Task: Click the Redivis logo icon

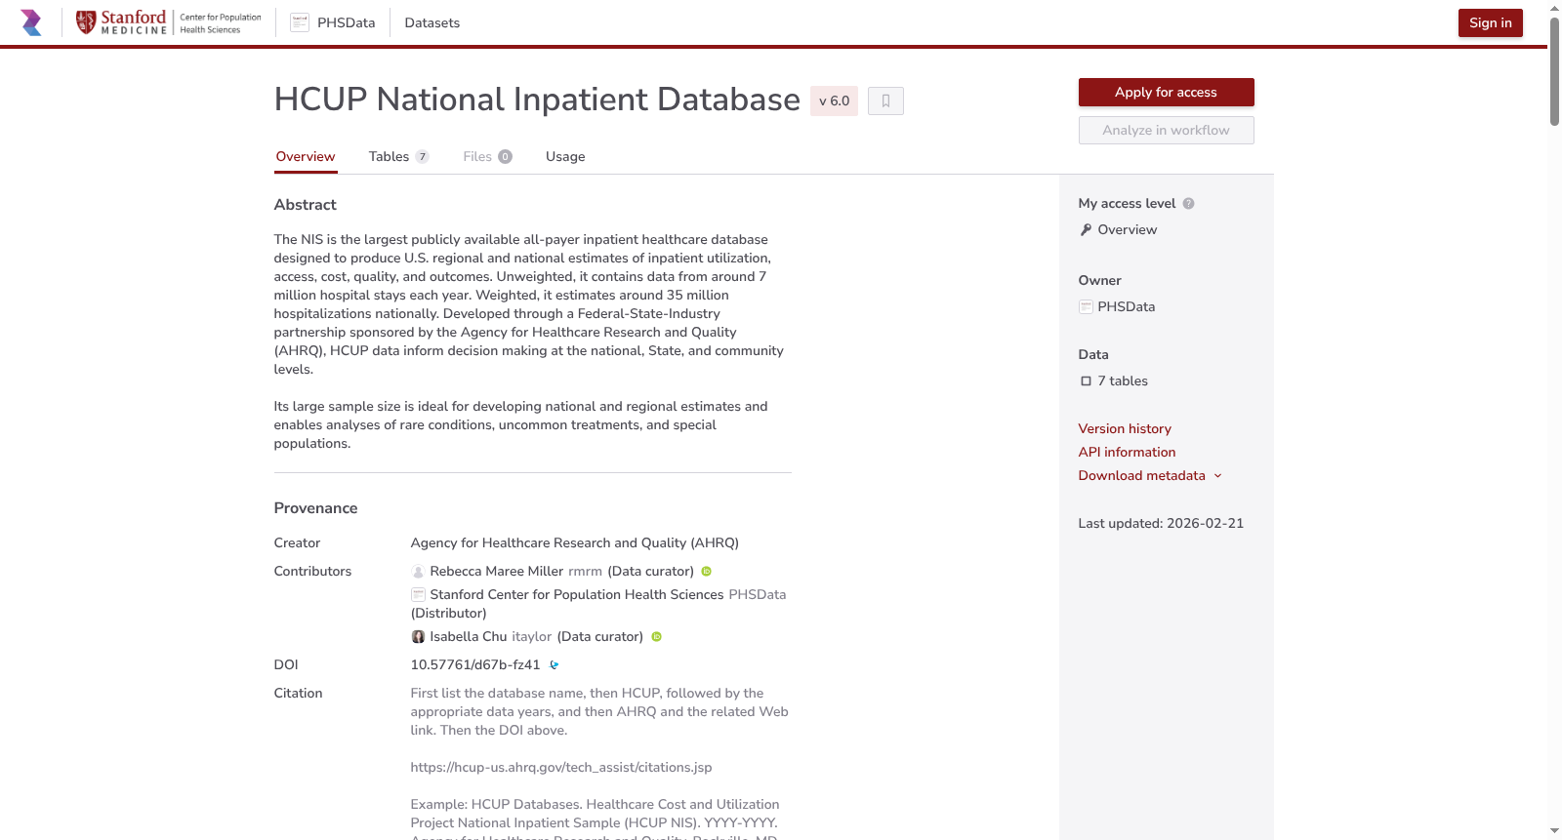Action: (31, 22)
